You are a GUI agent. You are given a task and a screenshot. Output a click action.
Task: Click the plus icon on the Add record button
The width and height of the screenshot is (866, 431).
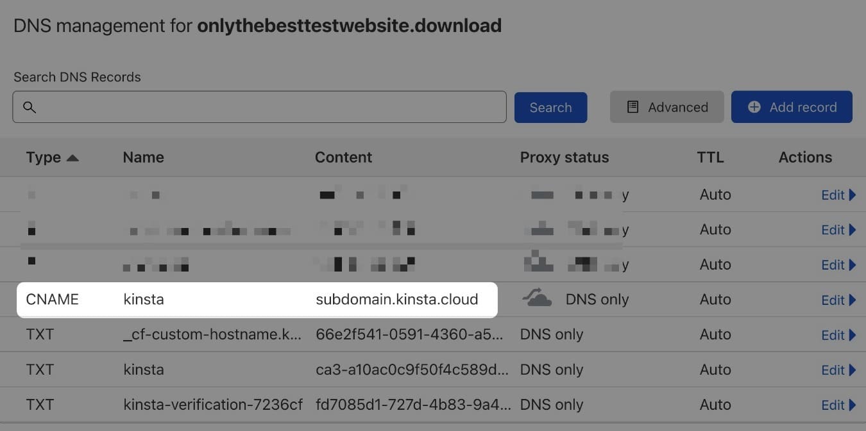coord(753,107)
